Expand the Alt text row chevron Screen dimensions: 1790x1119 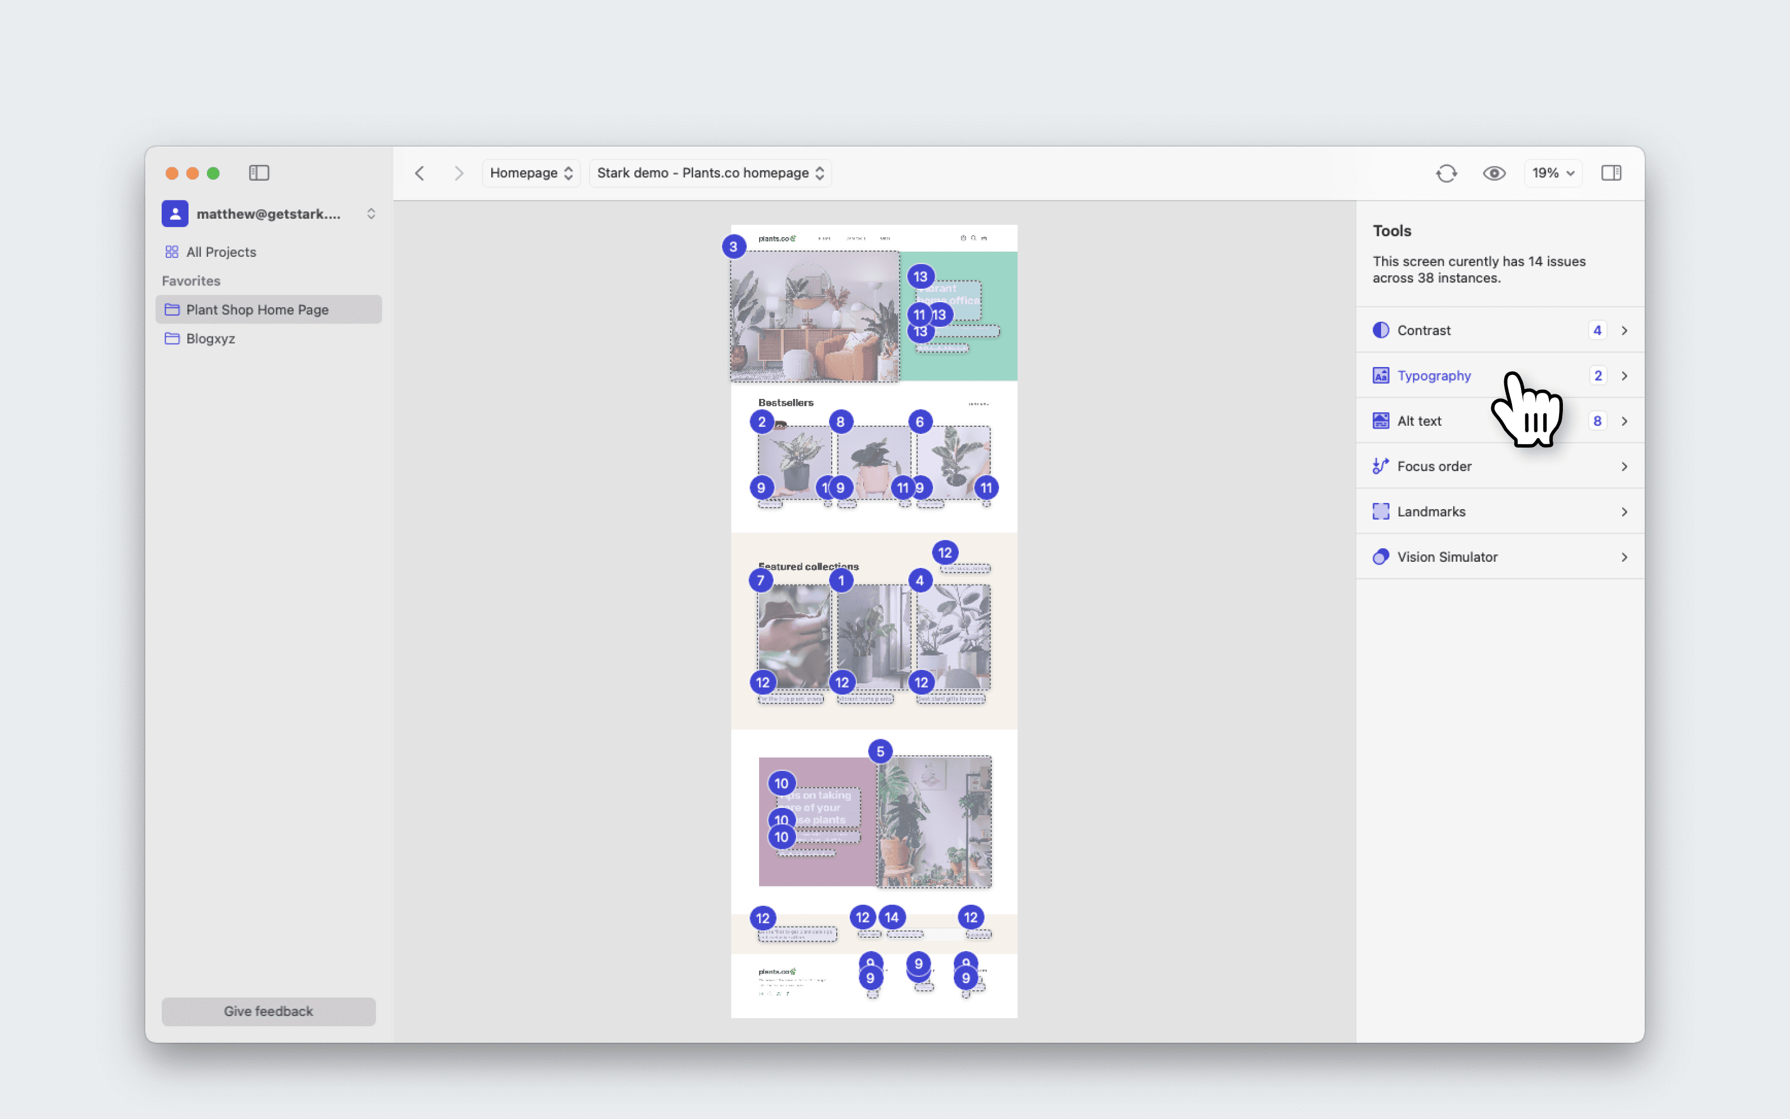[x=1624, y=420]
